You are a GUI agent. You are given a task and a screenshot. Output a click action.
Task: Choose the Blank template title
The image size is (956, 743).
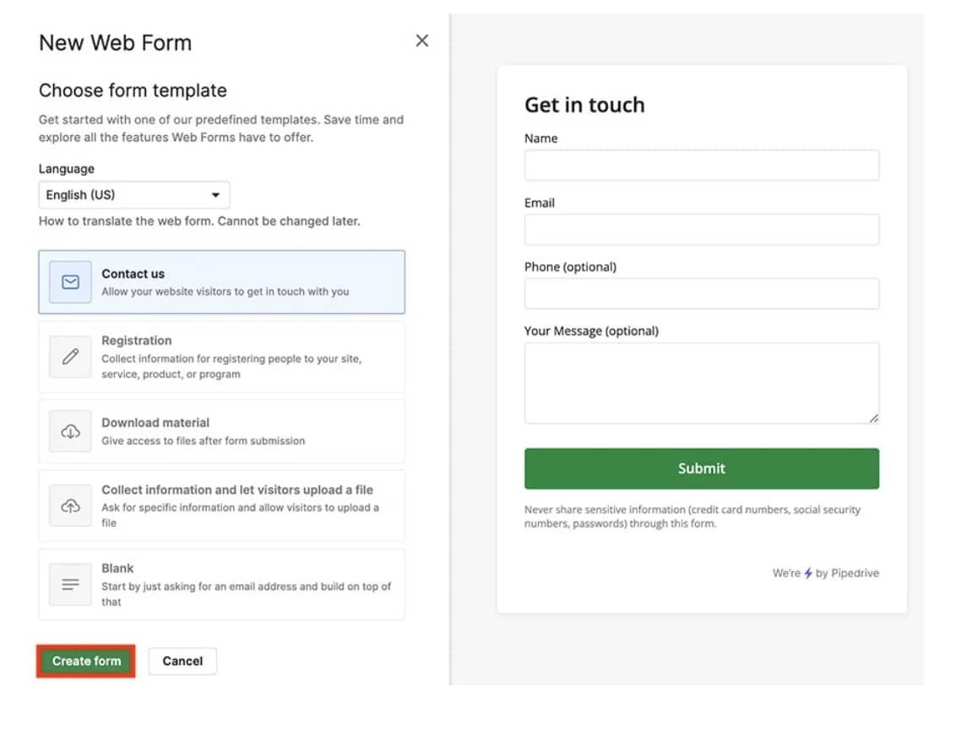coord(117,568)
